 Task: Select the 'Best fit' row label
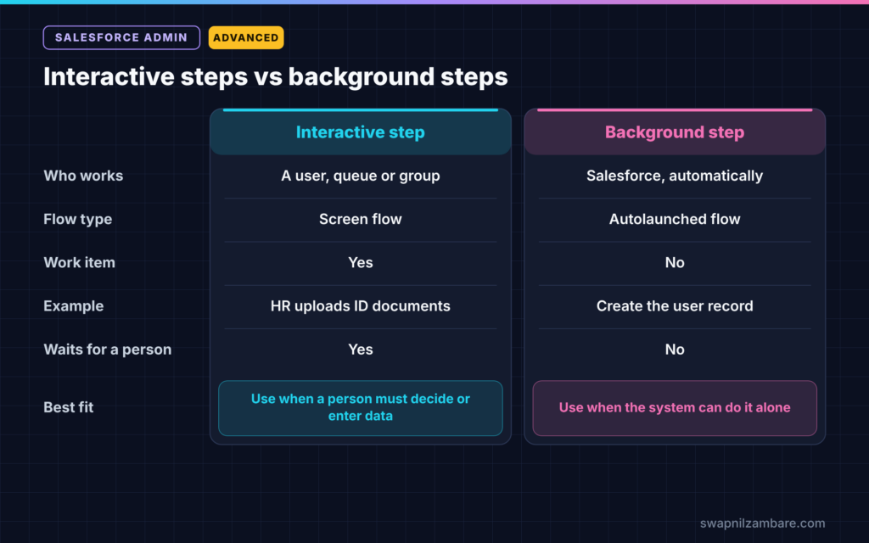click(x=68, y=407)
